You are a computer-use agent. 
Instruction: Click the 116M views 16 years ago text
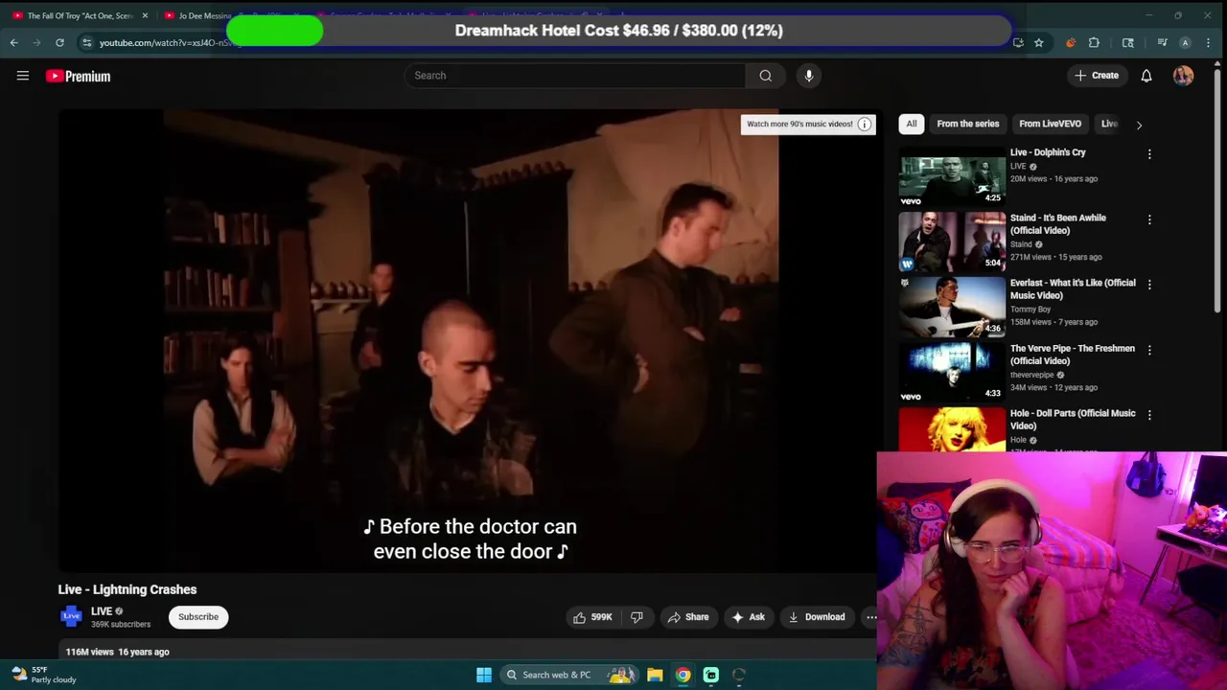click(x=117, y=652)
